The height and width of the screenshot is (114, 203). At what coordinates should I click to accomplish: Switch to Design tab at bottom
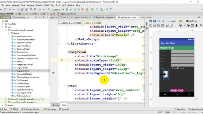pos(56,105)
